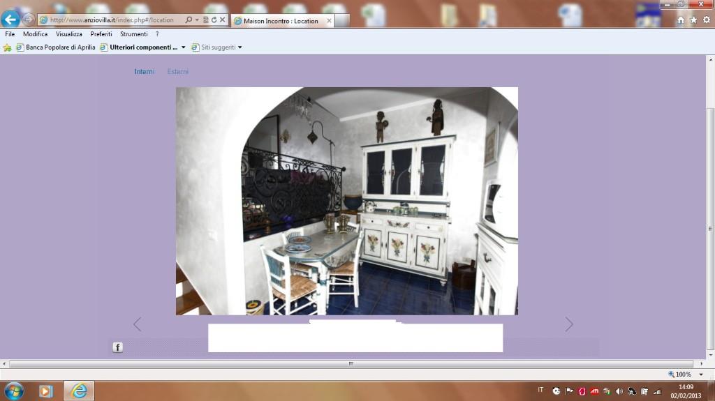Expand the Ulteriori componenti dropdown arrow
The width and height of the screenshot is (715, 401).
[x=184, y=47]
